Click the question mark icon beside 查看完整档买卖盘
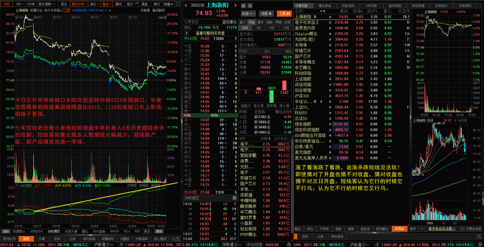Screen dimensions: 484x247 click(187, 34)
